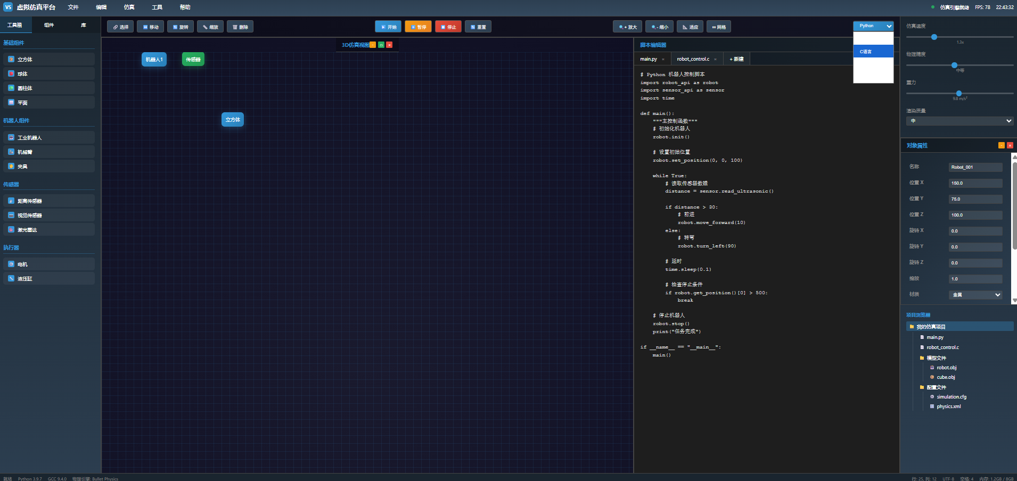Add a 圆柱体 cylinder from the toolbox
Screen dimensions: 1017x481
pos(49,88)
